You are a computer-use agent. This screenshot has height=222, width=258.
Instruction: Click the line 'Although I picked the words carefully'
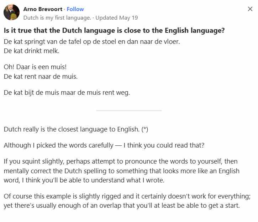(104, 145)
